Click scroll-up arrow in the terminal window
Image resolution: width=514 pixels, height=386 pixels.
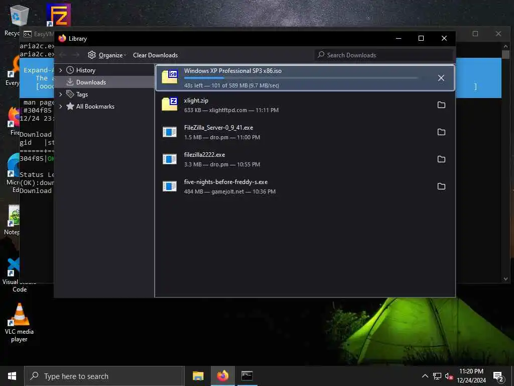coord(505,47)
